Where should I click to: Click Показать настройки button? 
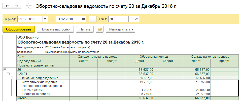pyautogui.click(x=55, y=29)
